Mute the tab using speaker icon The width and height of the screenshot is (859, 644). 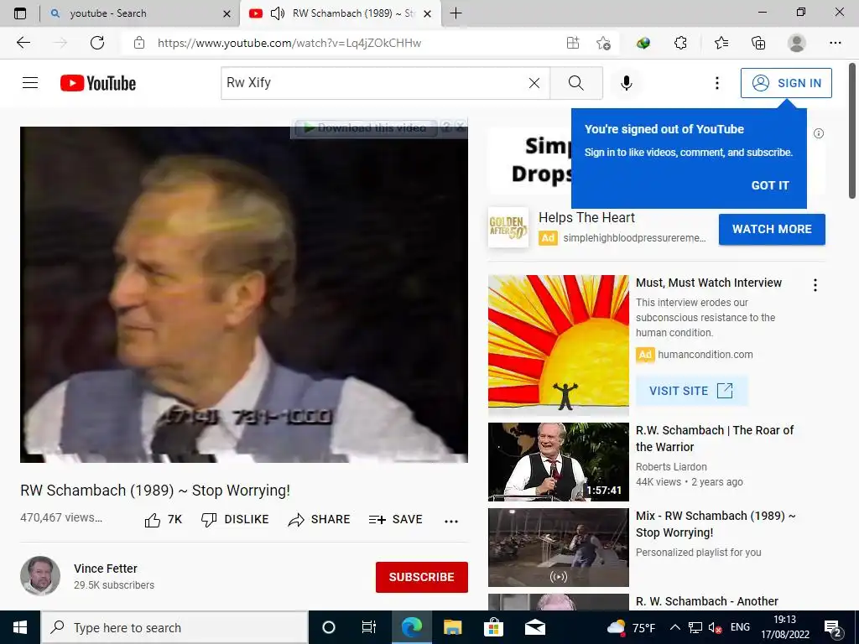[277, 13]
